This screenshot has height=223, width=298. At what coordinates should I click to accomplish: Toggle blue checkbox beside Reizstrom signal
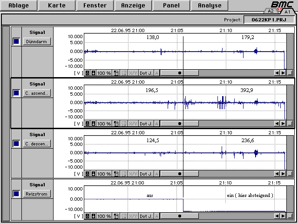click(x=16, y=194)
